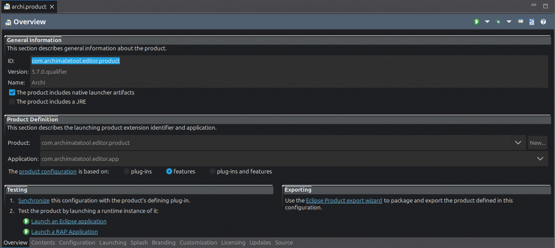Open the Eclipse Product export wizard link
Image resolution: width=555 pixels, height=248 pixels.
tap(344, 201)
